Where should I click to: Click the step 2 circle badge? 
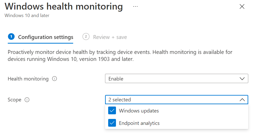[86, 37]
